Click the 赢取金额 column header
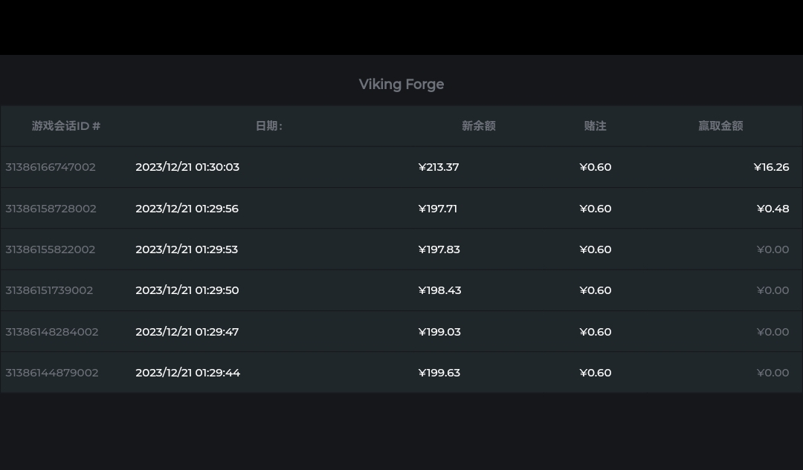 pyautogui.click(x=720, y=125)
